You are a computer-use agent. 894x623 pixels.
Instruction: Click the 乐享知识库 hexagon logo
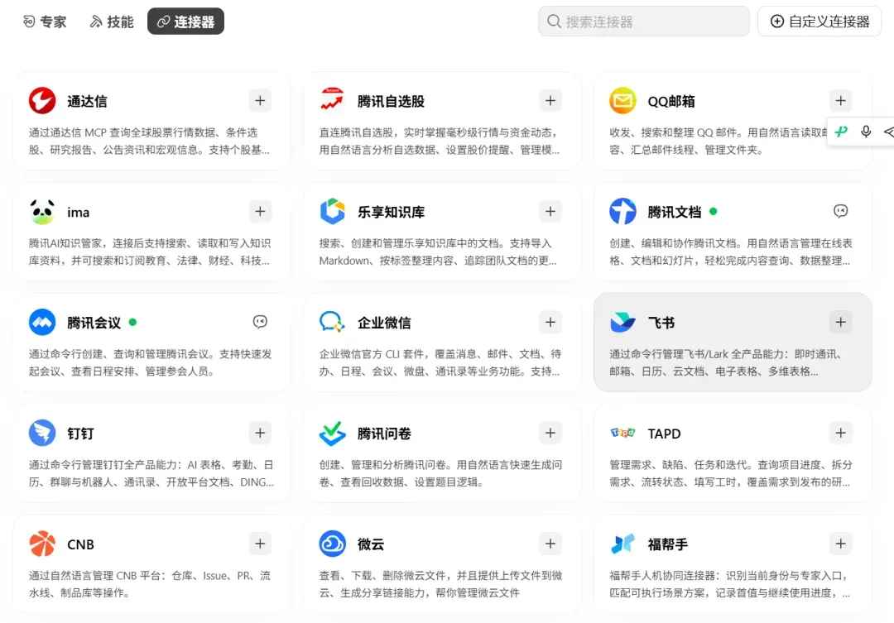pos(333,212)
